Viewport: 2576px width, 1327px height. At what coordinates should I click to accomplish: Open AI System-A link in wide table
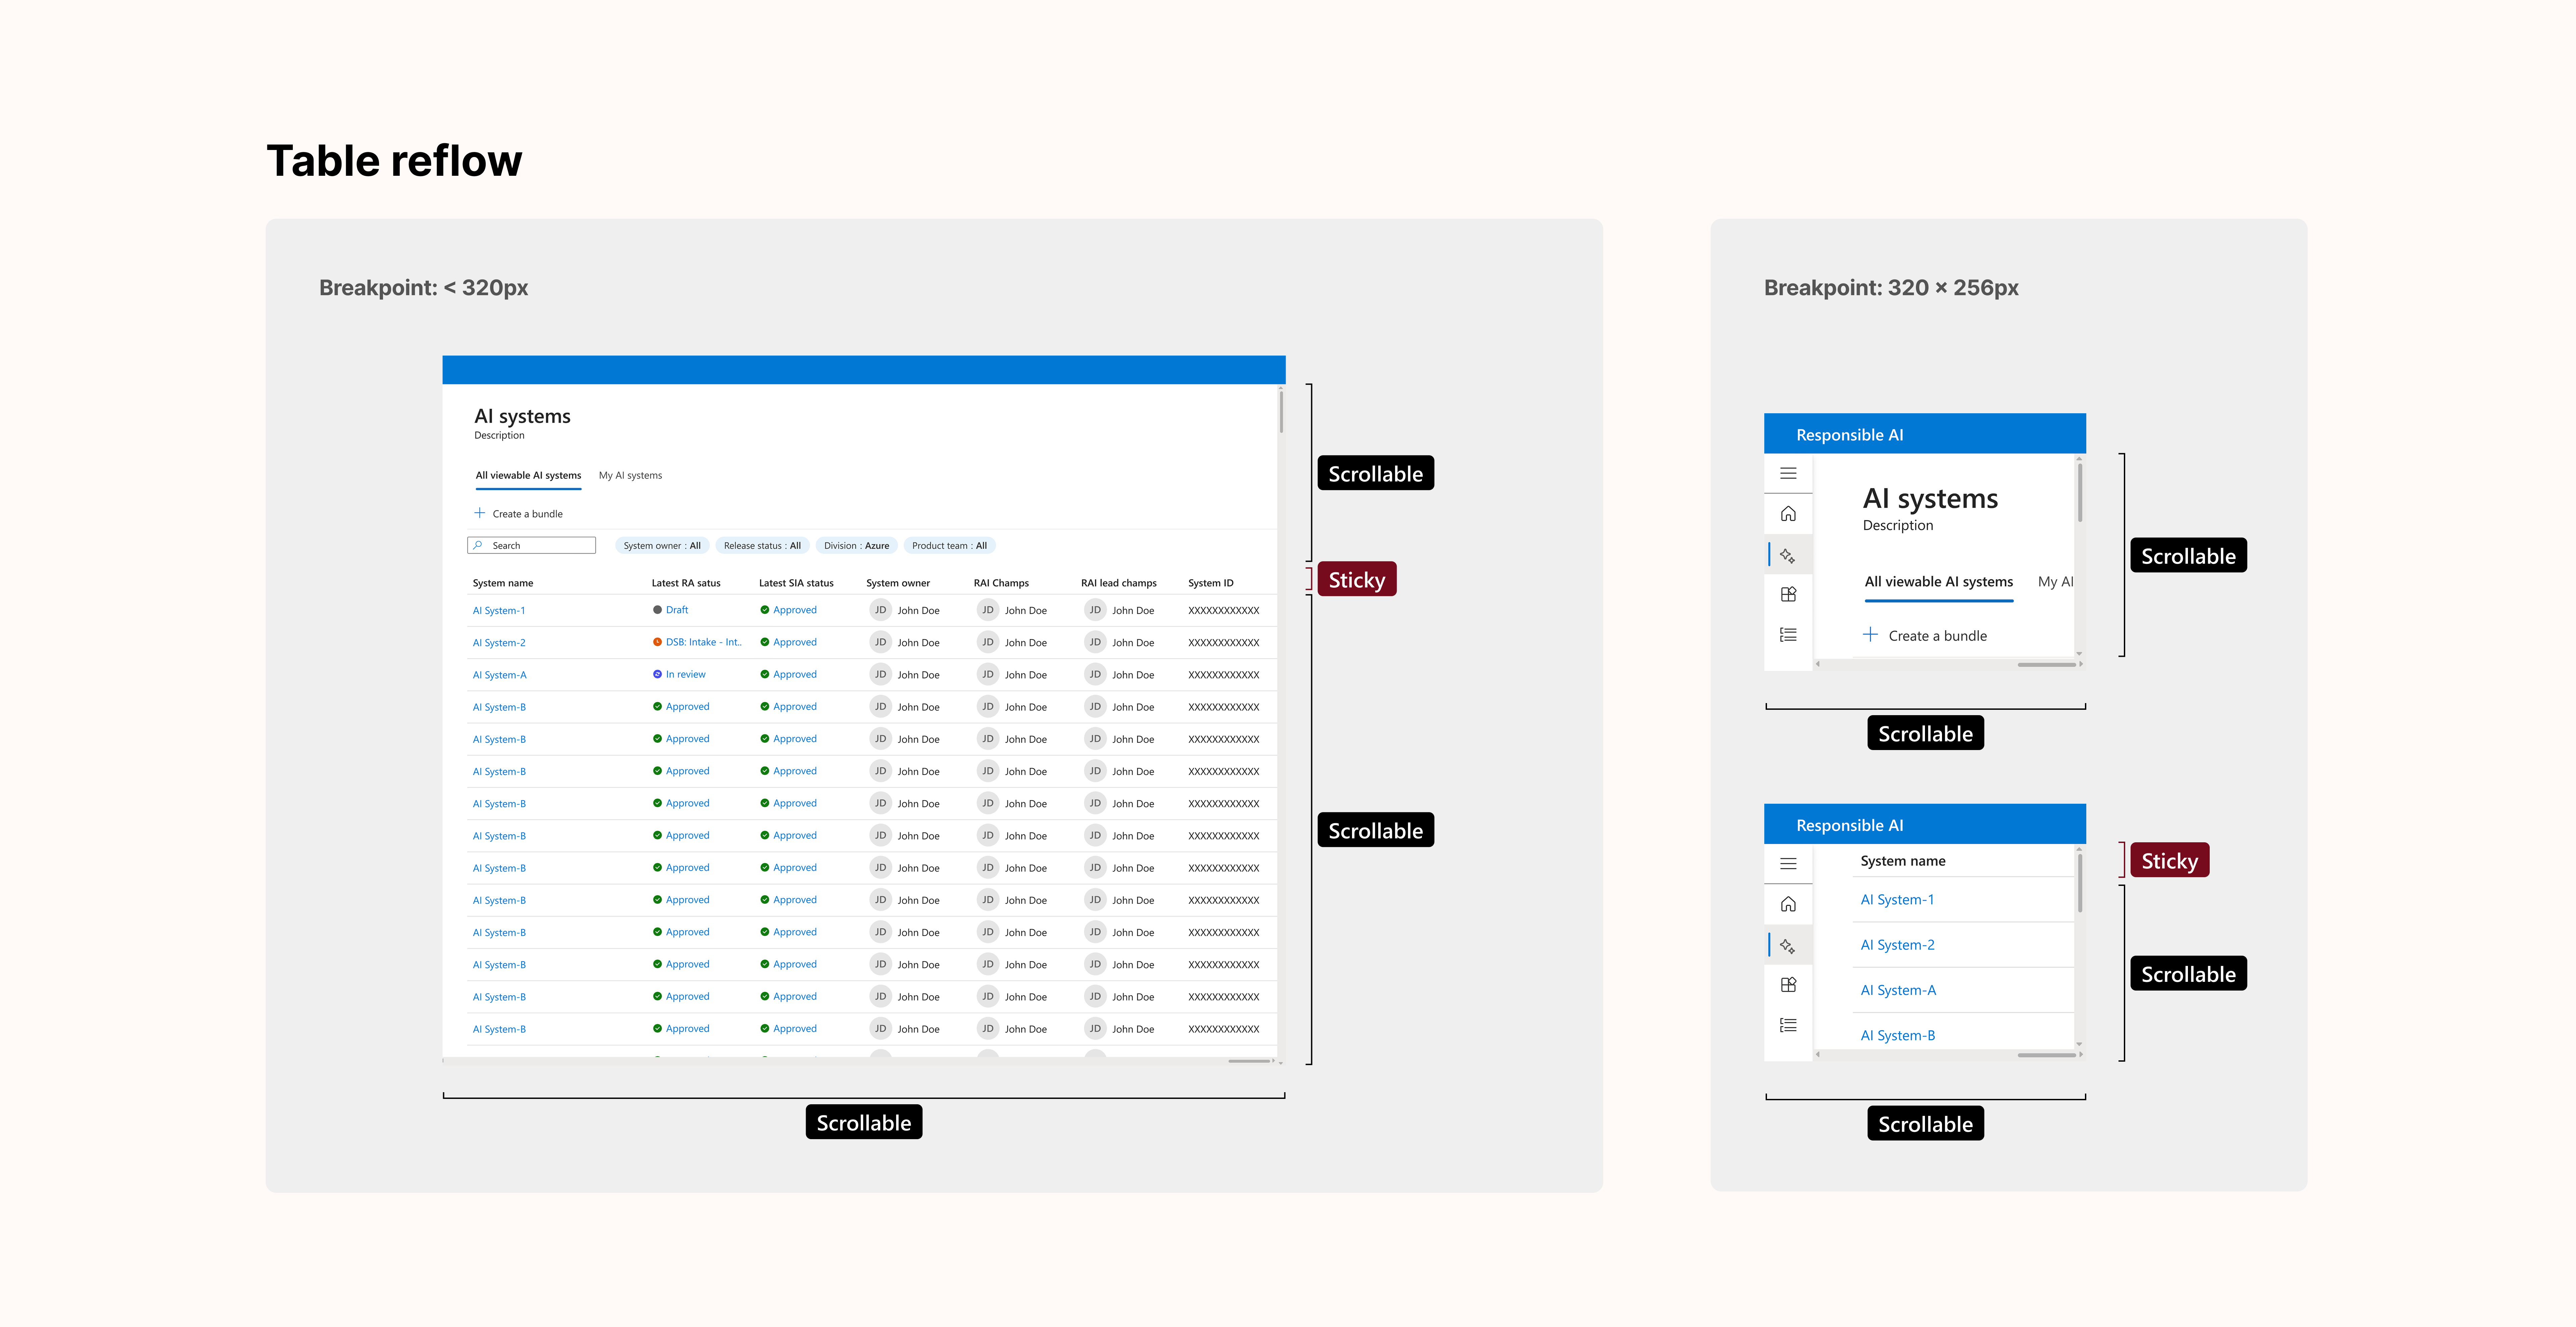(499, 675)
